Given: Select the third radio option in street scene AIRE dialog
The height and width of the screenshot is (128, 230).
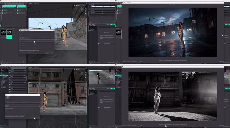Looking at the screenshot, I should (20, 35).
